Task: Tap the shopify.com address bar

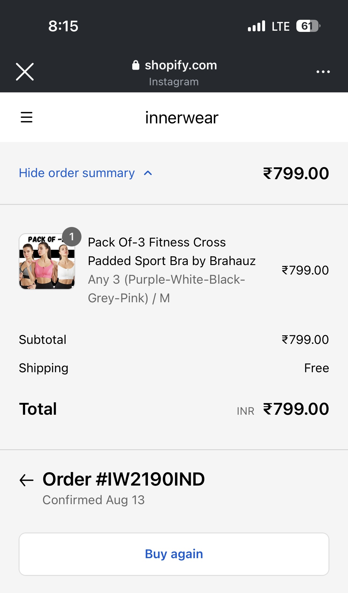Action: coord(181,65)
